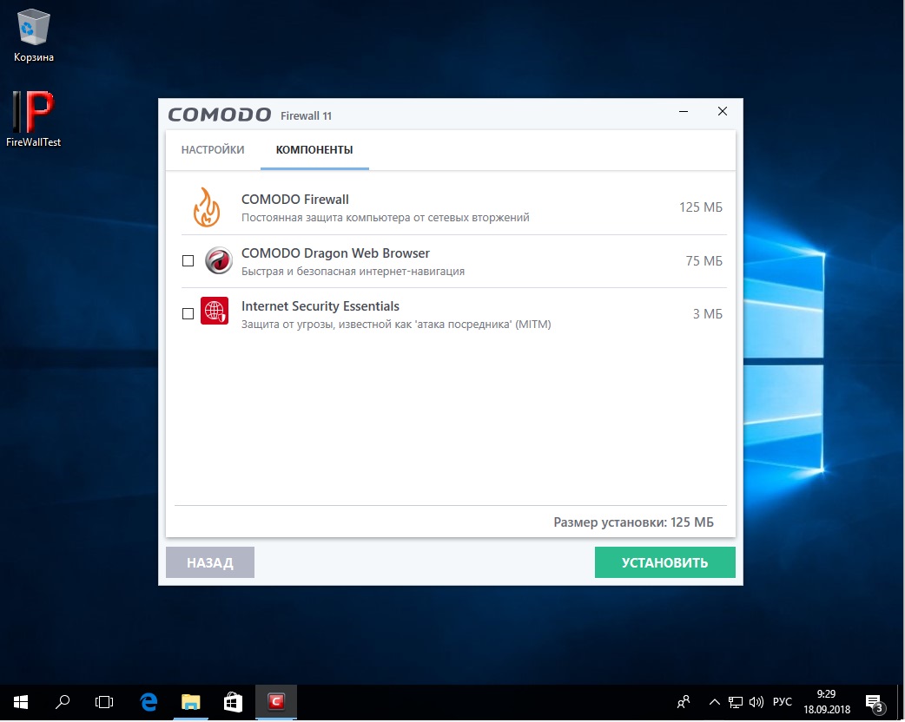
Task: Select the КОМПОНЕНТЫ tab
Action: [314, 150]
